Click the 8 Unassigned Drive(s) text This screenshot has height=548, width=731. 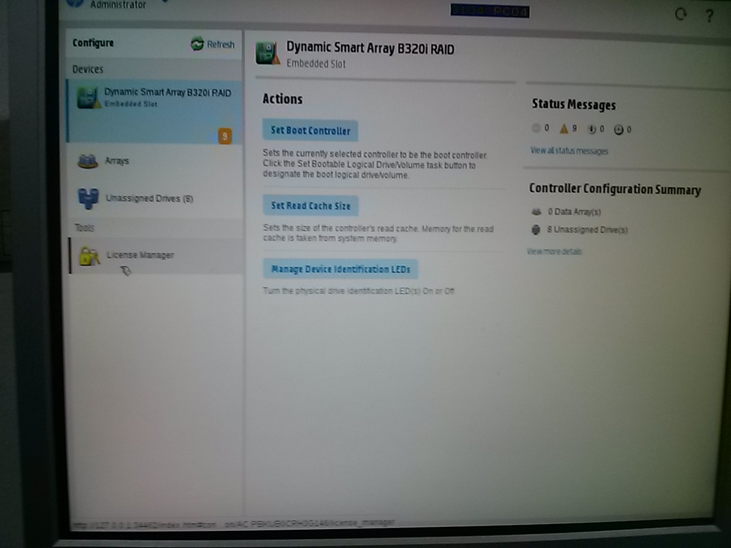(588, 230)
